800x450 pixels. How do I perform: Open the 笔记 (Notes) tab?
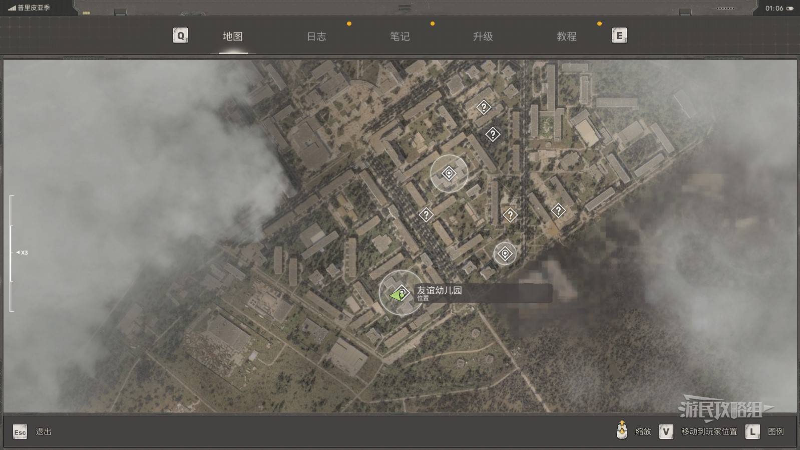click(400, 37)
